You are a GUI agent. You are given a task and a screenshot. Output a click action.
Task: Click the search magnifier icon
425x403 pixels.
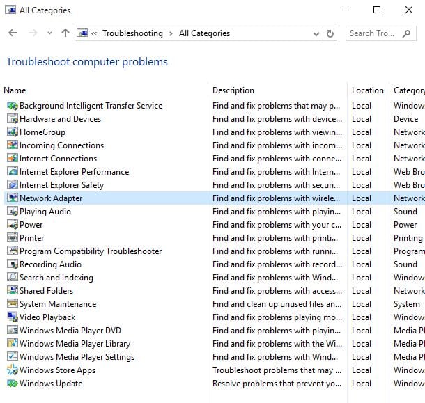406,33
